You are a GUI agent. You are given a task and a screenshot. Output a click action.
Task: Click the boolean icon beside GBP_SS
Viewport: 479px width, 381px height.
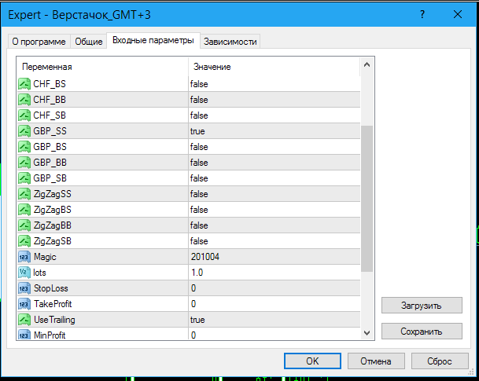24,131
